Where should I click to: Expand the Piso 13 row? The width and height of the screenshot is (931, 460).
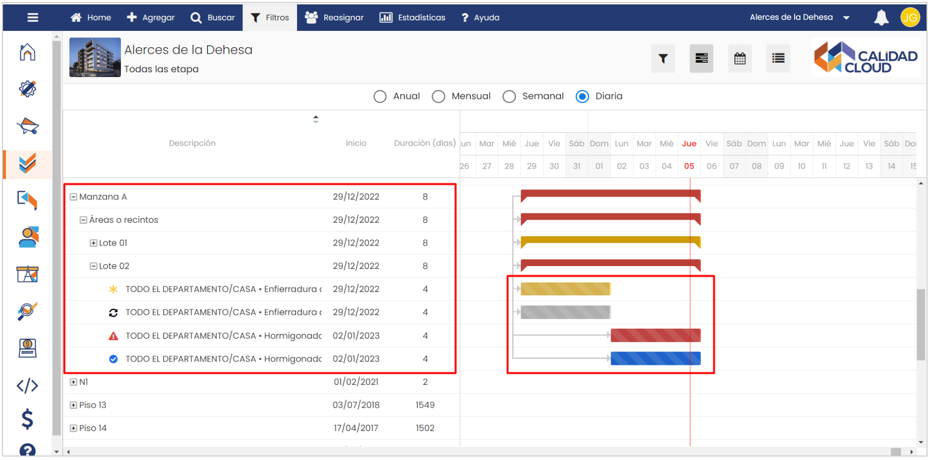tap(74, 405)
